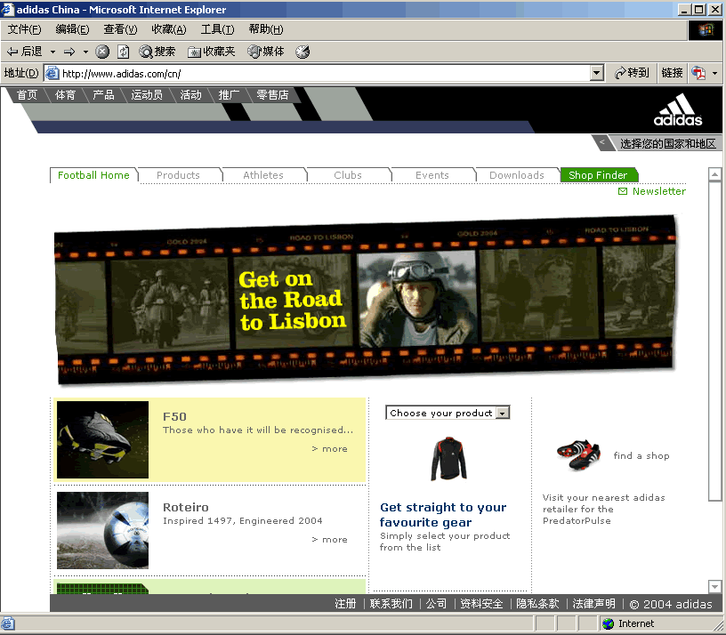Screen dimensions: 726x635
Task: Click the page scrollbar down arrow
Action: click(x=715, y=586)
